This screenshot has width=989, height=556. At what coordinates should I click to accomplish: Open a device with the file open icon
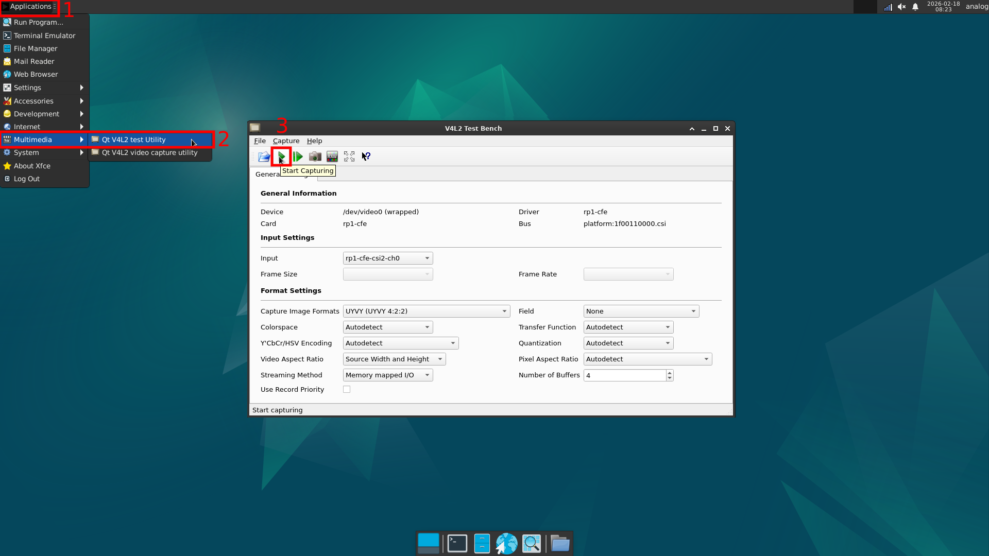[x=263, y=157]
